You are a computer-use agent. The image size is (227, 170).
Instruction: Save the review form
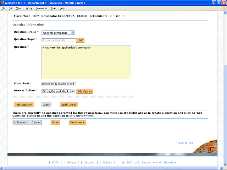tap(55, 122)
